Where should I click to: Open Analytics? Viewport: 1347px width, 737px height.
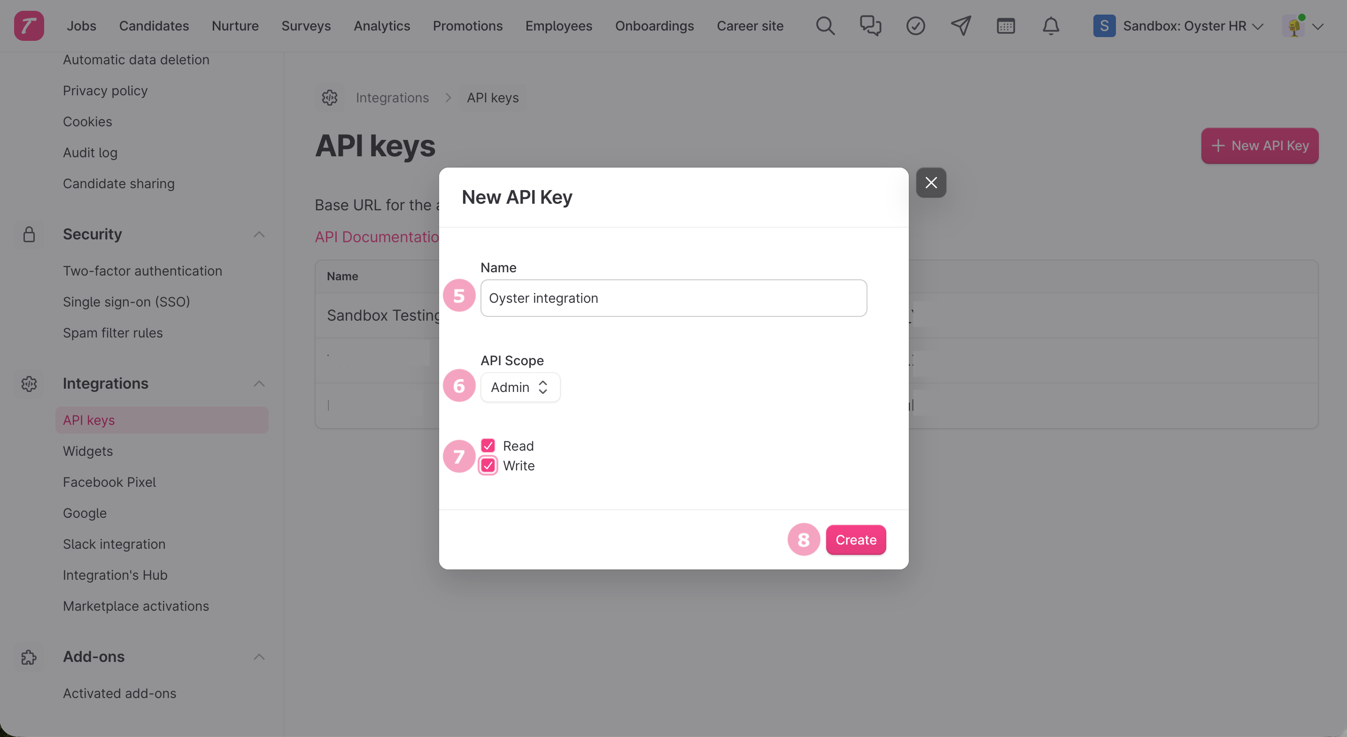click(382, 26)
